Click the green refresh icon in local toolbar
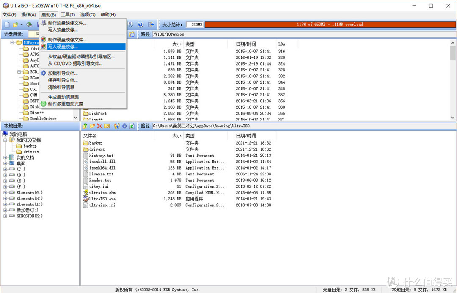 click(132, 126)
